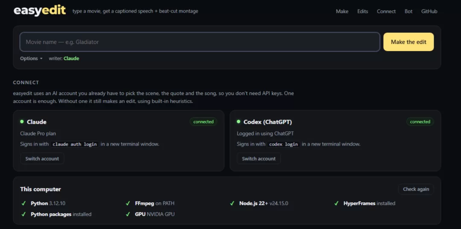Open the Make nav item

click(x=342, y=11)
